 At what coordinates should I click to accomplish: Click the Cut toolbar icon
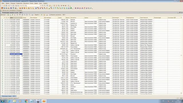tap(9, 6)
